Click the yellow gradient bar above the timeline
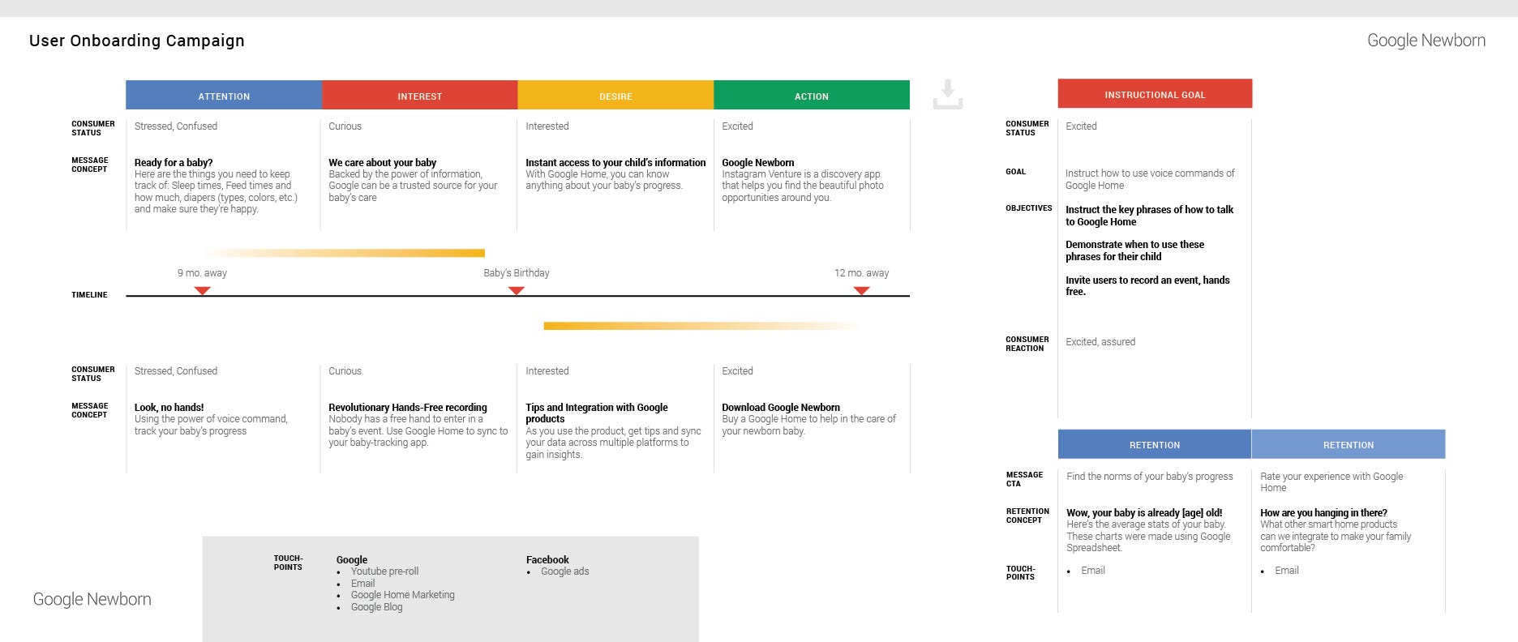 [344, 253]
